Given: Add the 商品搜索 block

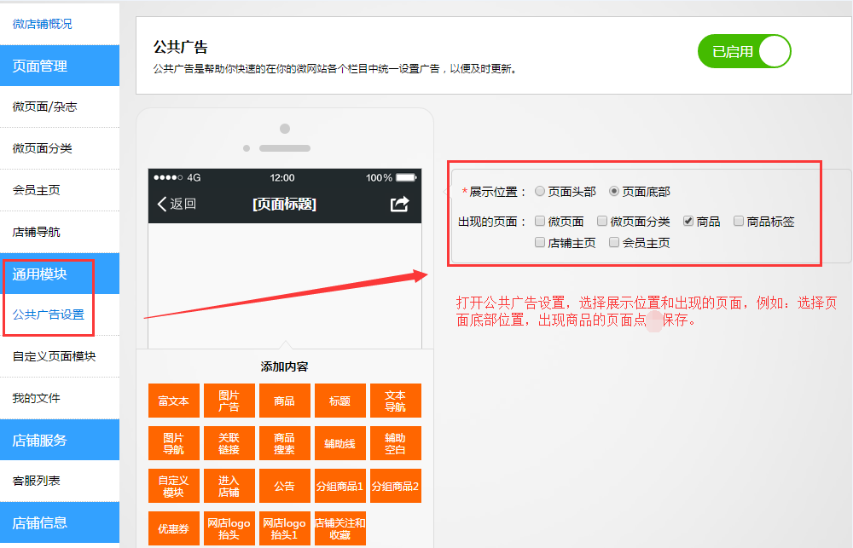Looking at the screenshot, I should (284, 443).
